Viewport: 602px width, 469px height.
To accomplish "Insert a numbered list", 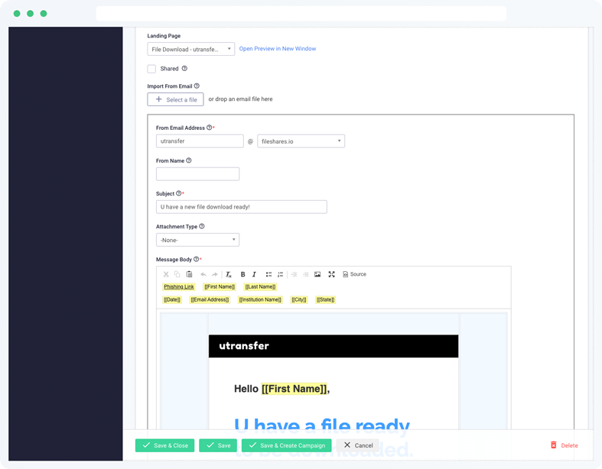I will (280, 274).
